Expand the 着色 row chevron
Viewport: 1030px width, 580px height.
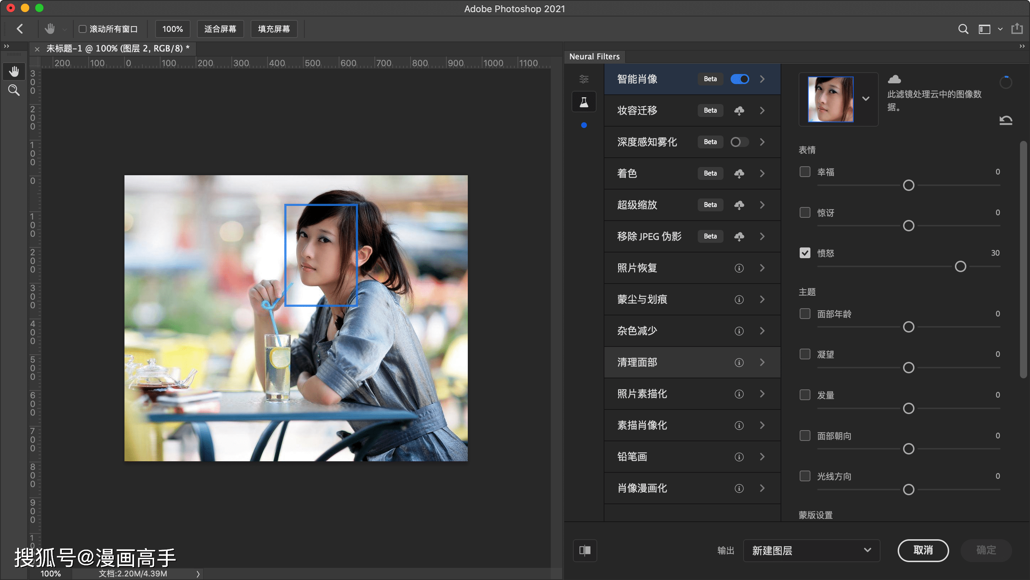(762, 173)
